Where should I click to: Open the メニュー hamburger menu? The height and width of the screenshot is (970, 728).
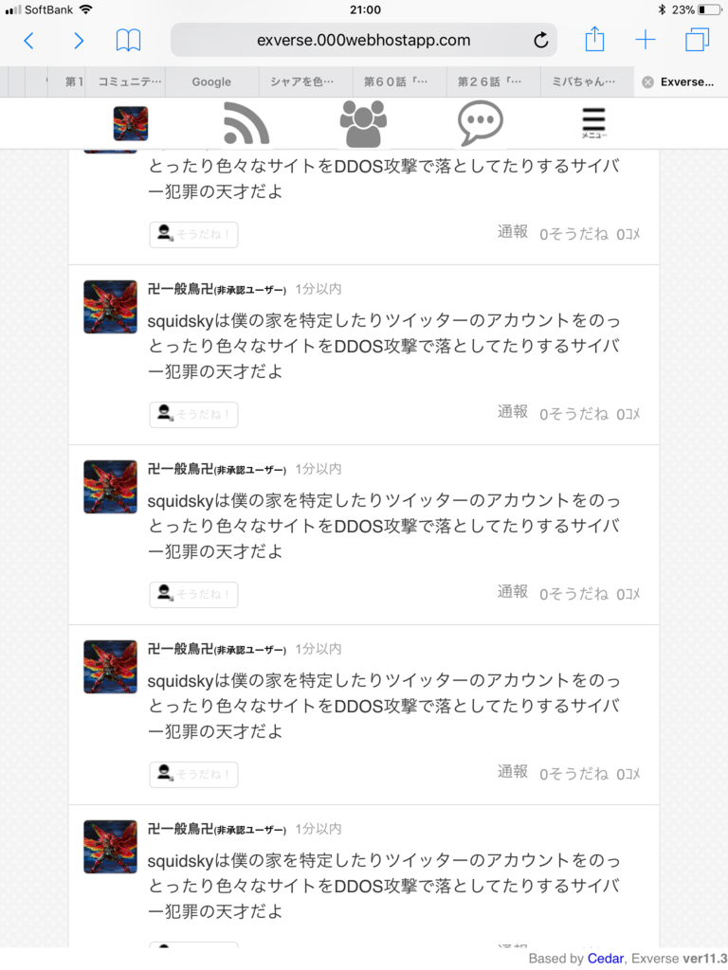[x=593, y=123]
